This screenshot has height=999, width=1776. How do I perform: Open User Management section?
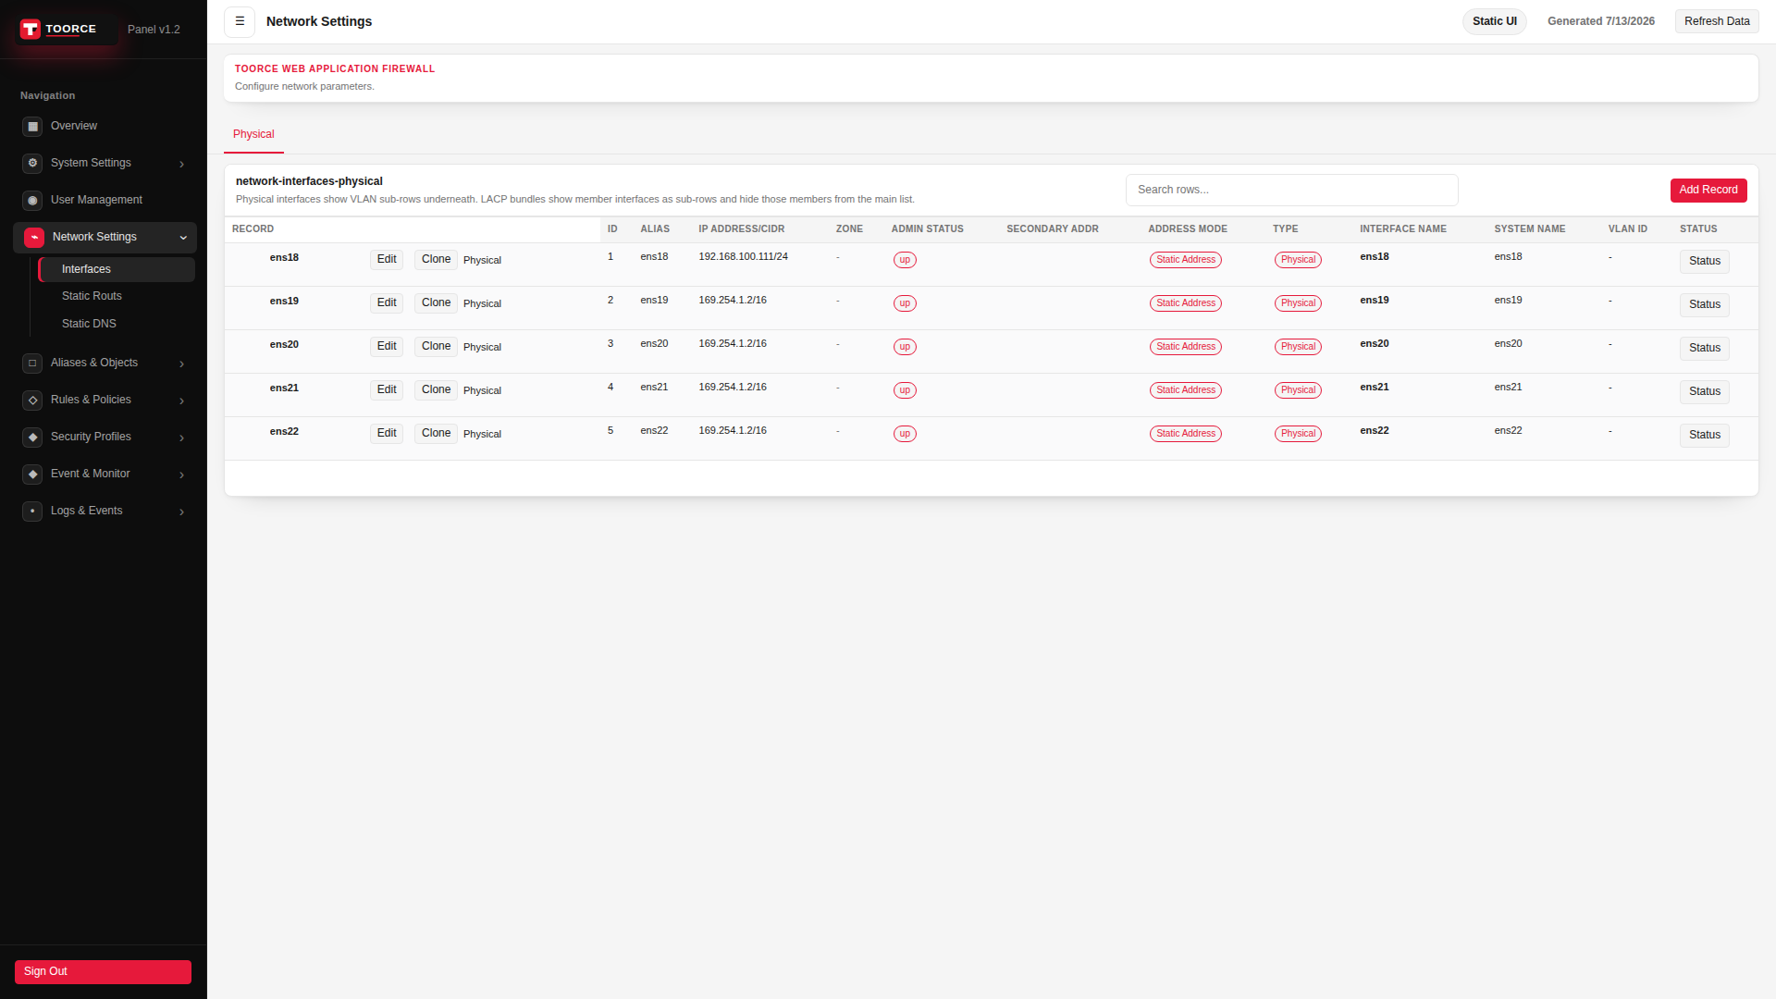click(x=105, y=201)
